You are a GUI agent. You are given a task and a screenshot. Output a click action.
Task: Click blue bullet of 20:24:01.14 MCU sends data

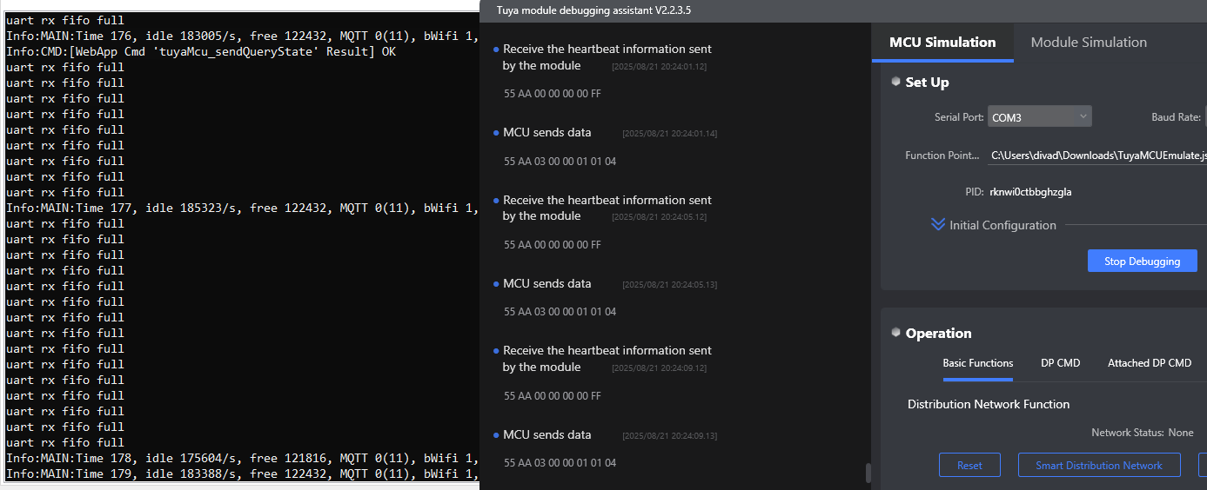coord(496,133)
